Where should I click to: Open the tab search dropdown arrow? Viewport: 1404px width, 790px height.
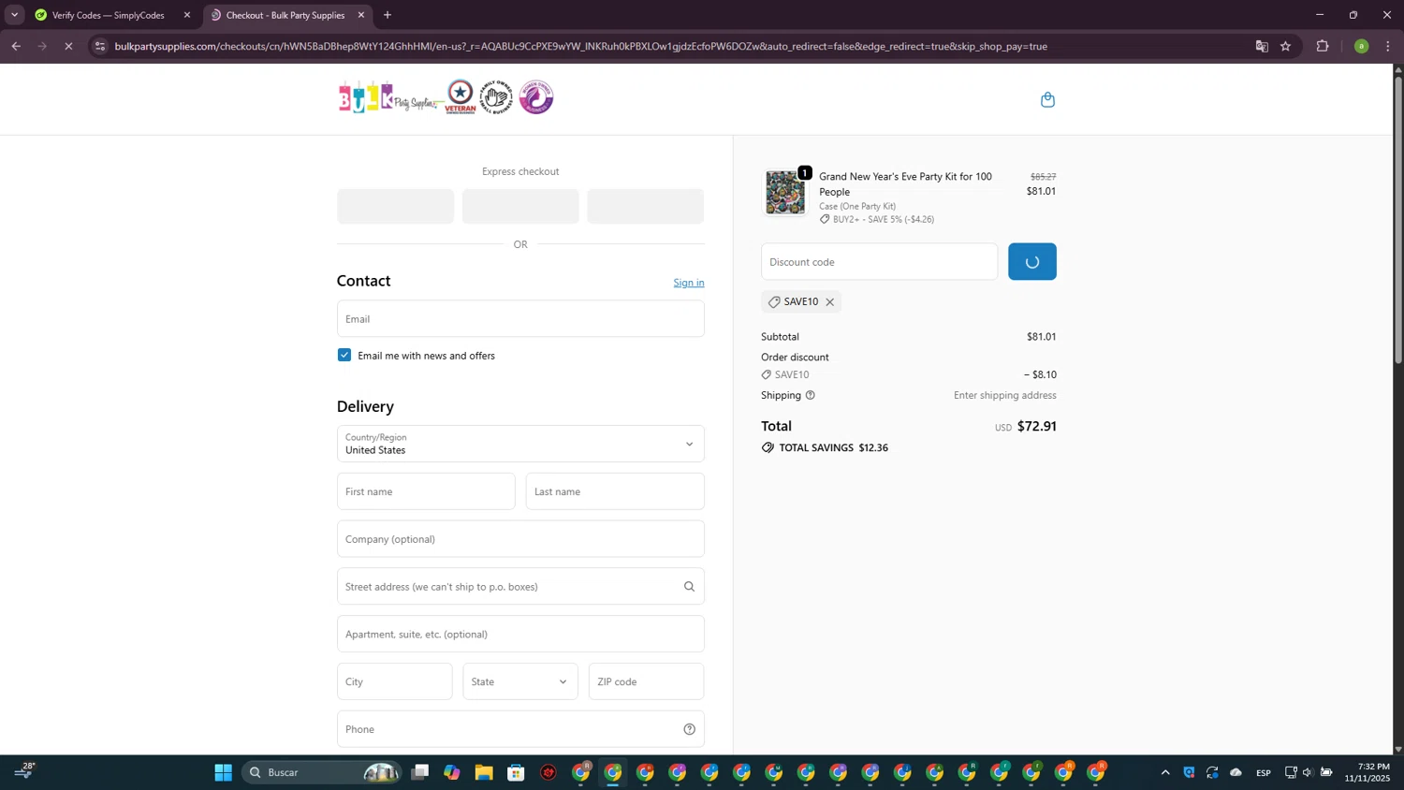pyautogui.click(x=14, y=15)
